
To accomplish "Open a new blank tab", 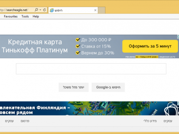I will tap(102, 10).
